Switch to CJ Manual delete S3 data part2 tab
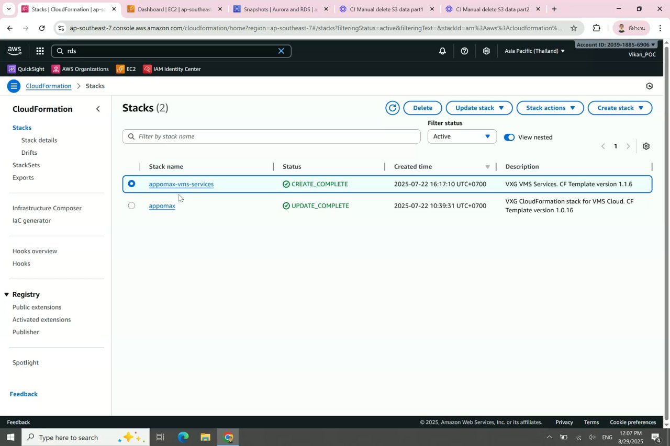The width and height of the screenshot is (670, 446). pos(493,9)
